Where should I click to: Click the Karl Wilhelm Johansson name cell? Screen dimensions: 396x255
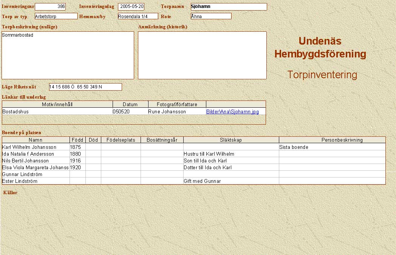36,147
